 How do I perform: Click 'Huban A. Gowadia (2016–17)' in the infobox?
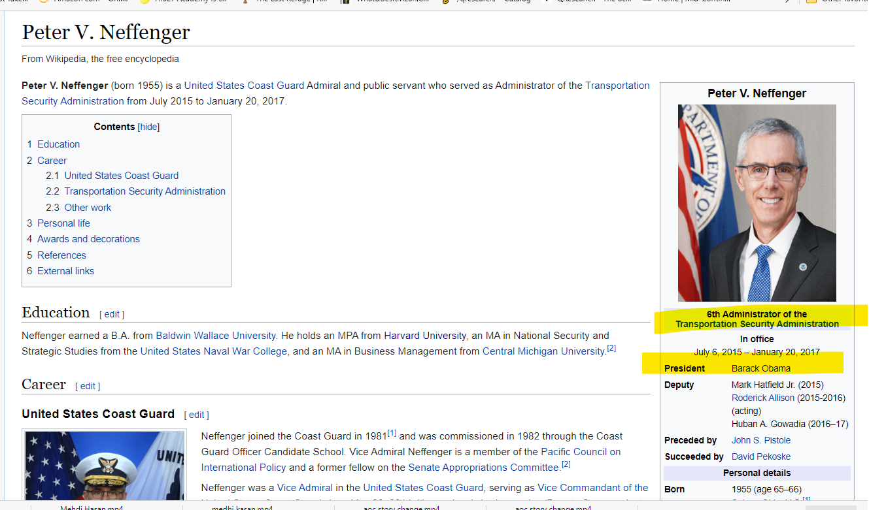790,424
